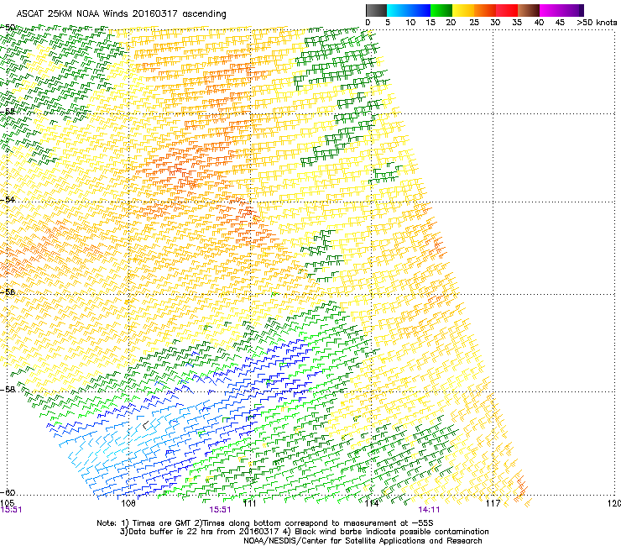This screenshot has height=546, width=621.
Task: Click the "10" label under the color legend
Action: pos(410,23)
